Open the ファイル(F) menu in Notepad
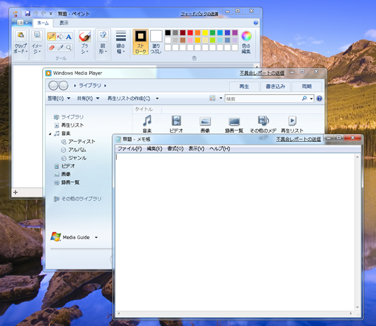The height and width of the screenshot is (326, 376). [x=130, y=149]
